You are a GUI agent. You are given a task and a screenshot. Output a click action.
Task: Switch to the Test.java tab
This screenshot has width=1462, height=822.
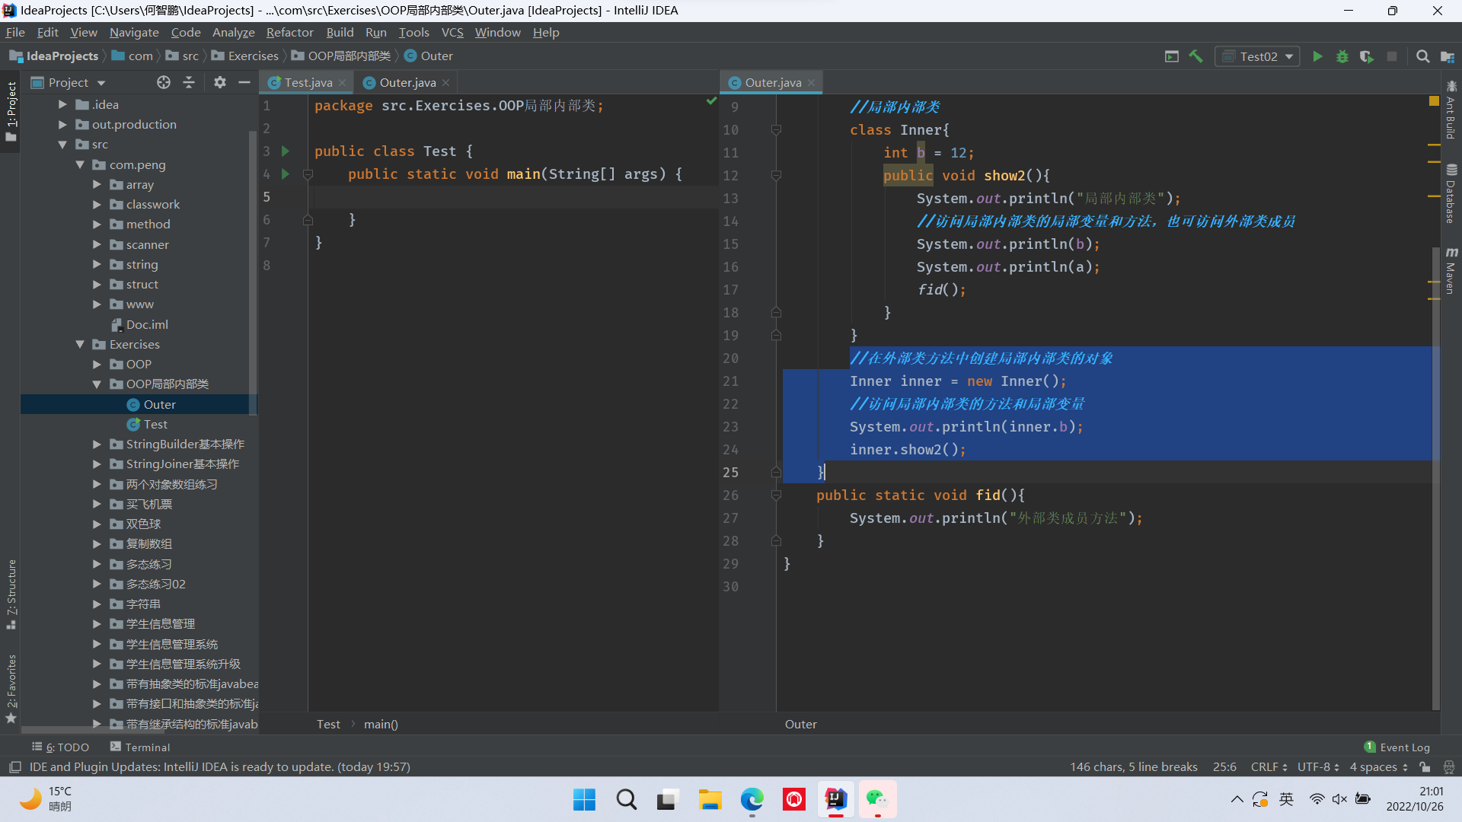(308, 83)
